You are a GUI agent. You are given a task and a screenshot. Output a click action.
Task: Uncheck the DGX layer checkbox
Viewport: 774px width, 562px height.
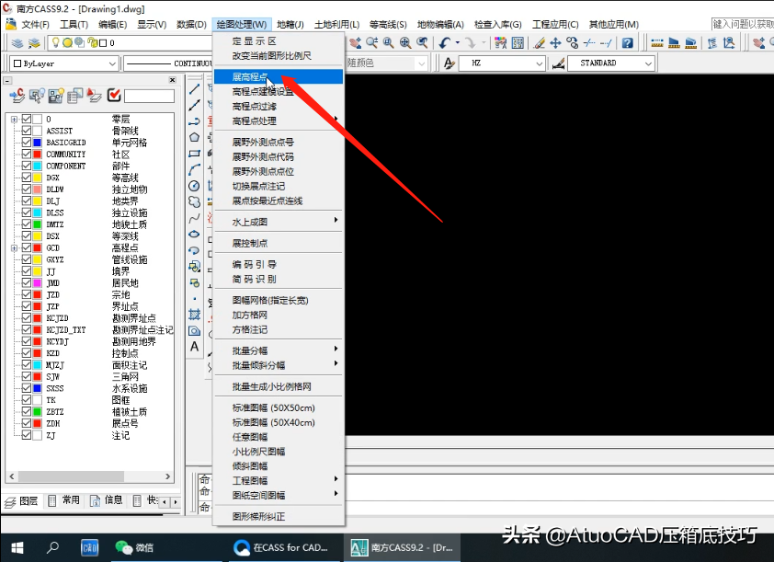pyautogui.click(x=27, y=178)
